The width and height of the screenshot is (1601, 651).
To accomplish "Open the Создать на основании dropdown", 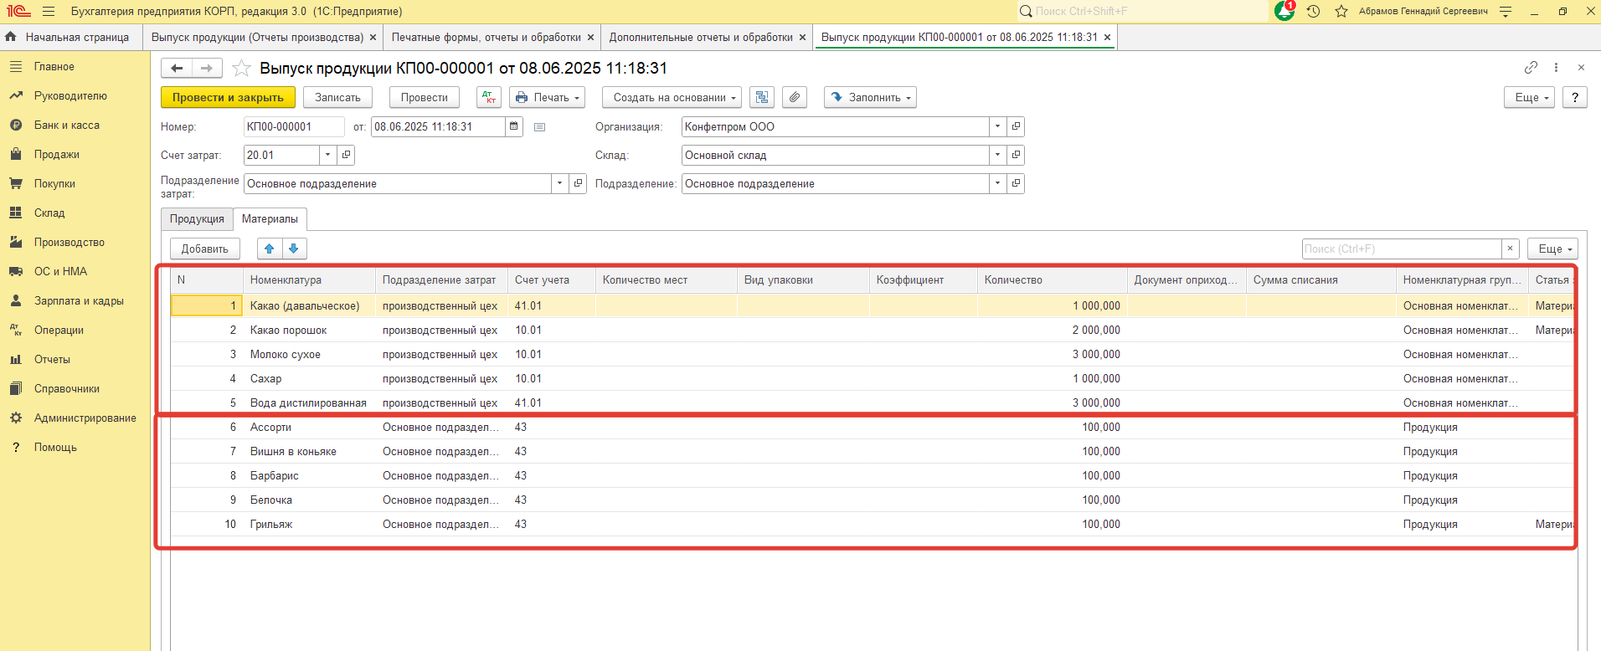I will click(x=673, y=98).
